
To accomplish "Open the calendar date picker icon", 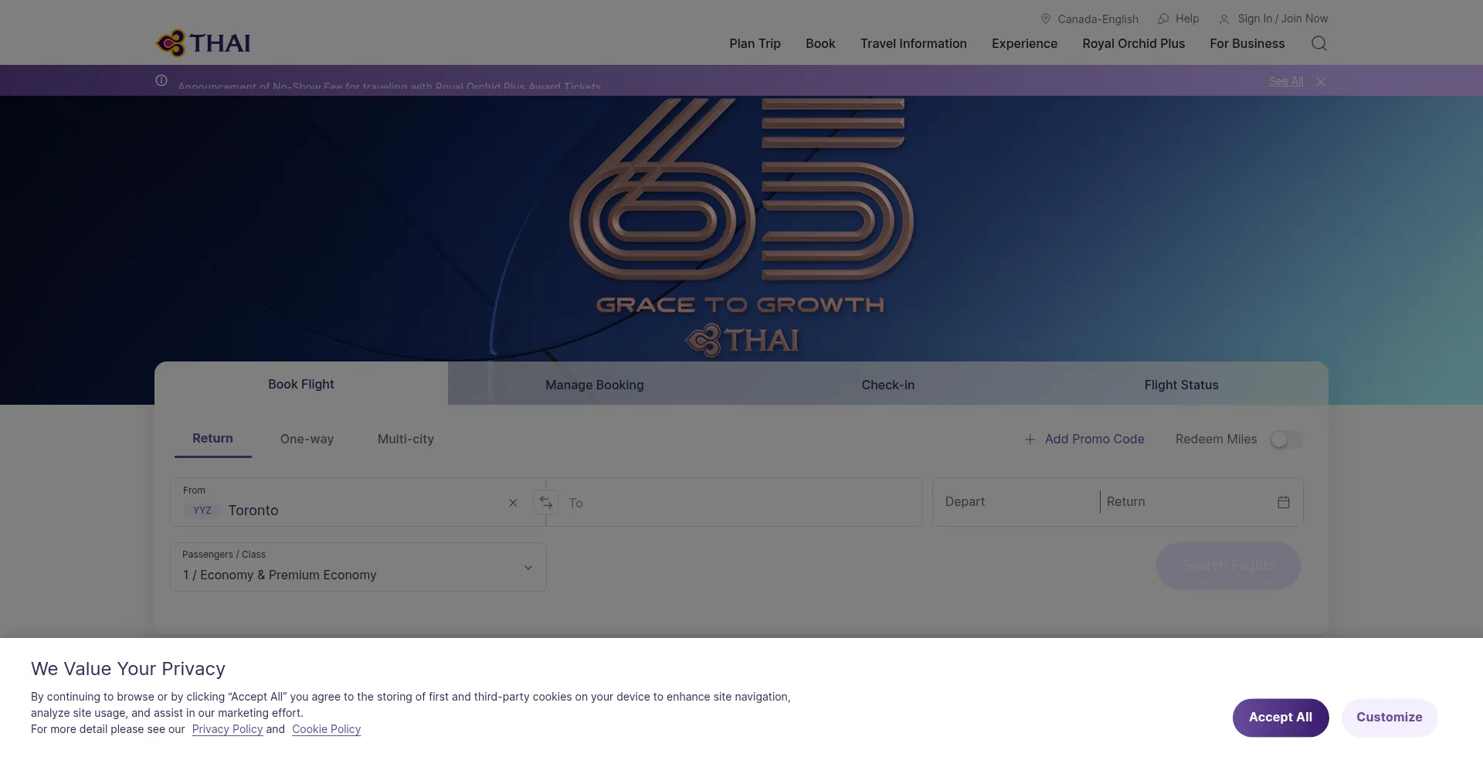I will 1283,502.
